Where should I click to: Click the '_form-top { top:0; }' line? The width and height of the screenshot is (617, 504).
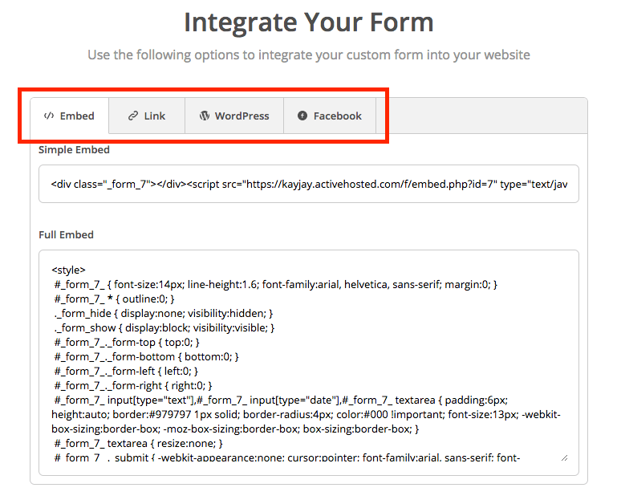[127, 343]
